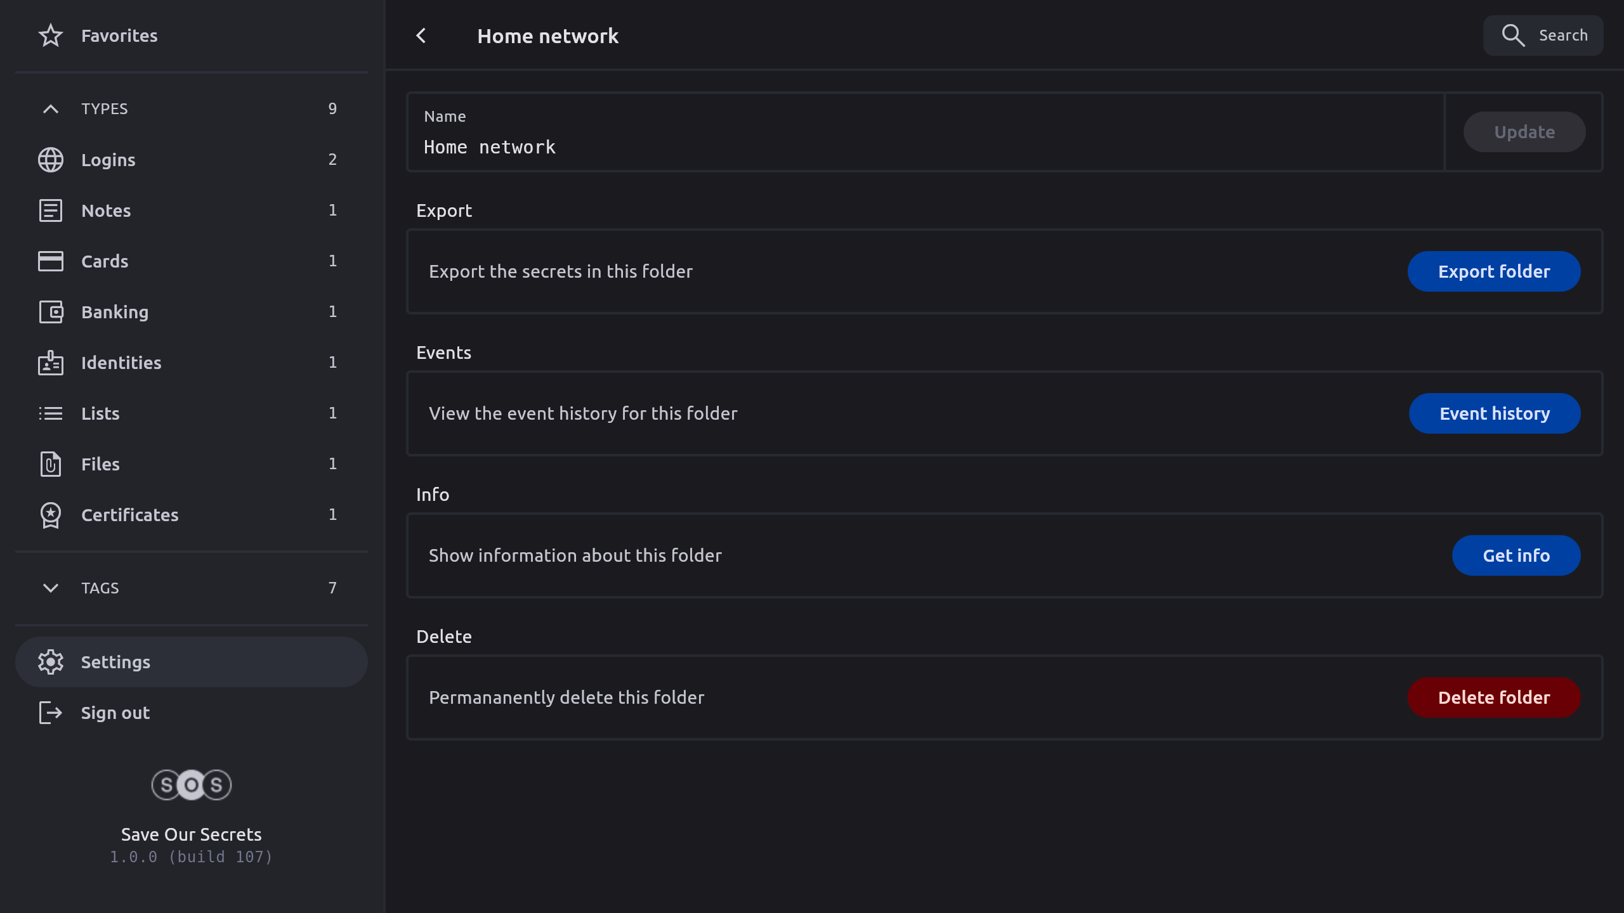1624x913 pixels.
Task: Click the Get info button
Action: [1516, 555]
